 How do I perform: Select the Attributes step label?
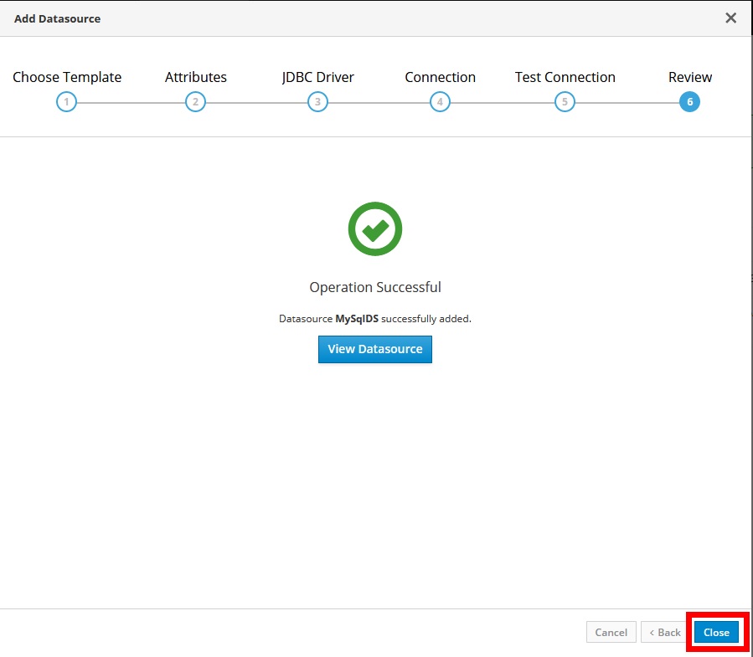[x=196, y=77]
